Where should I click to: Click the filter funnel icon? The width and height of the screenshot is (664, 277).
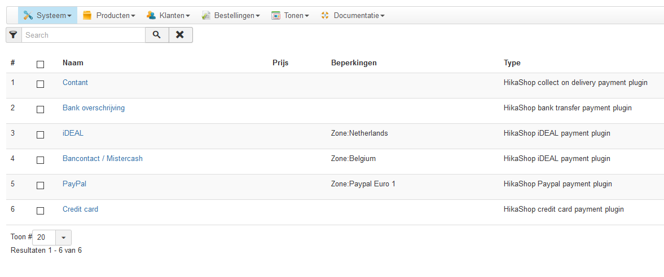(x=14, y=35)
